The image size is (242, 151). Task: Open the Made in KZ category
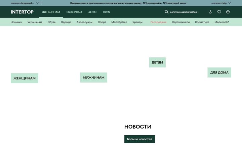coord(221,22)
